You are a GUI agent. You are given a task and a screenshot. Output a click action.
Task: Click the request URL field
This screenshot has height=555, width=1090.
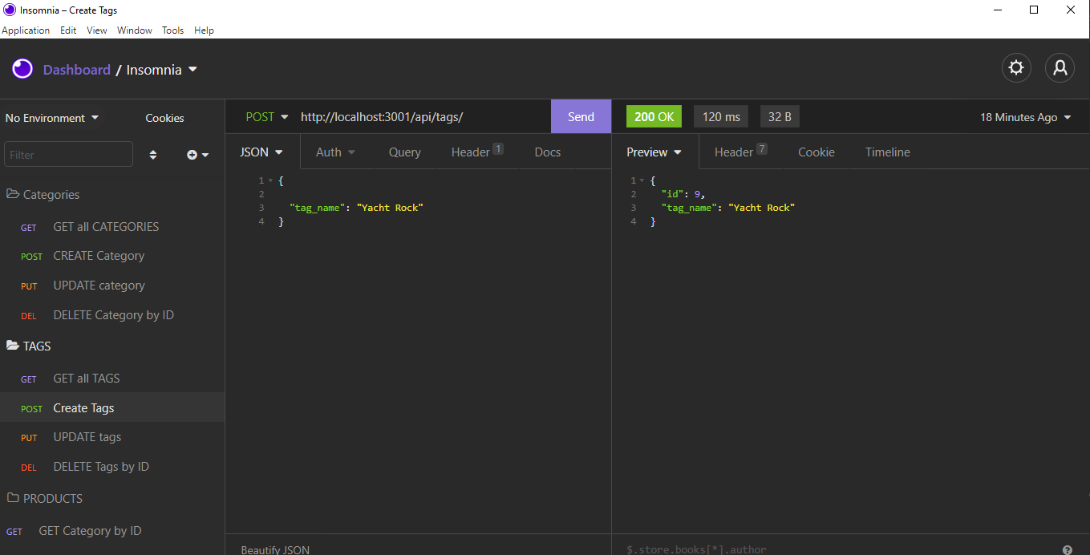click(x=421, y=116)
